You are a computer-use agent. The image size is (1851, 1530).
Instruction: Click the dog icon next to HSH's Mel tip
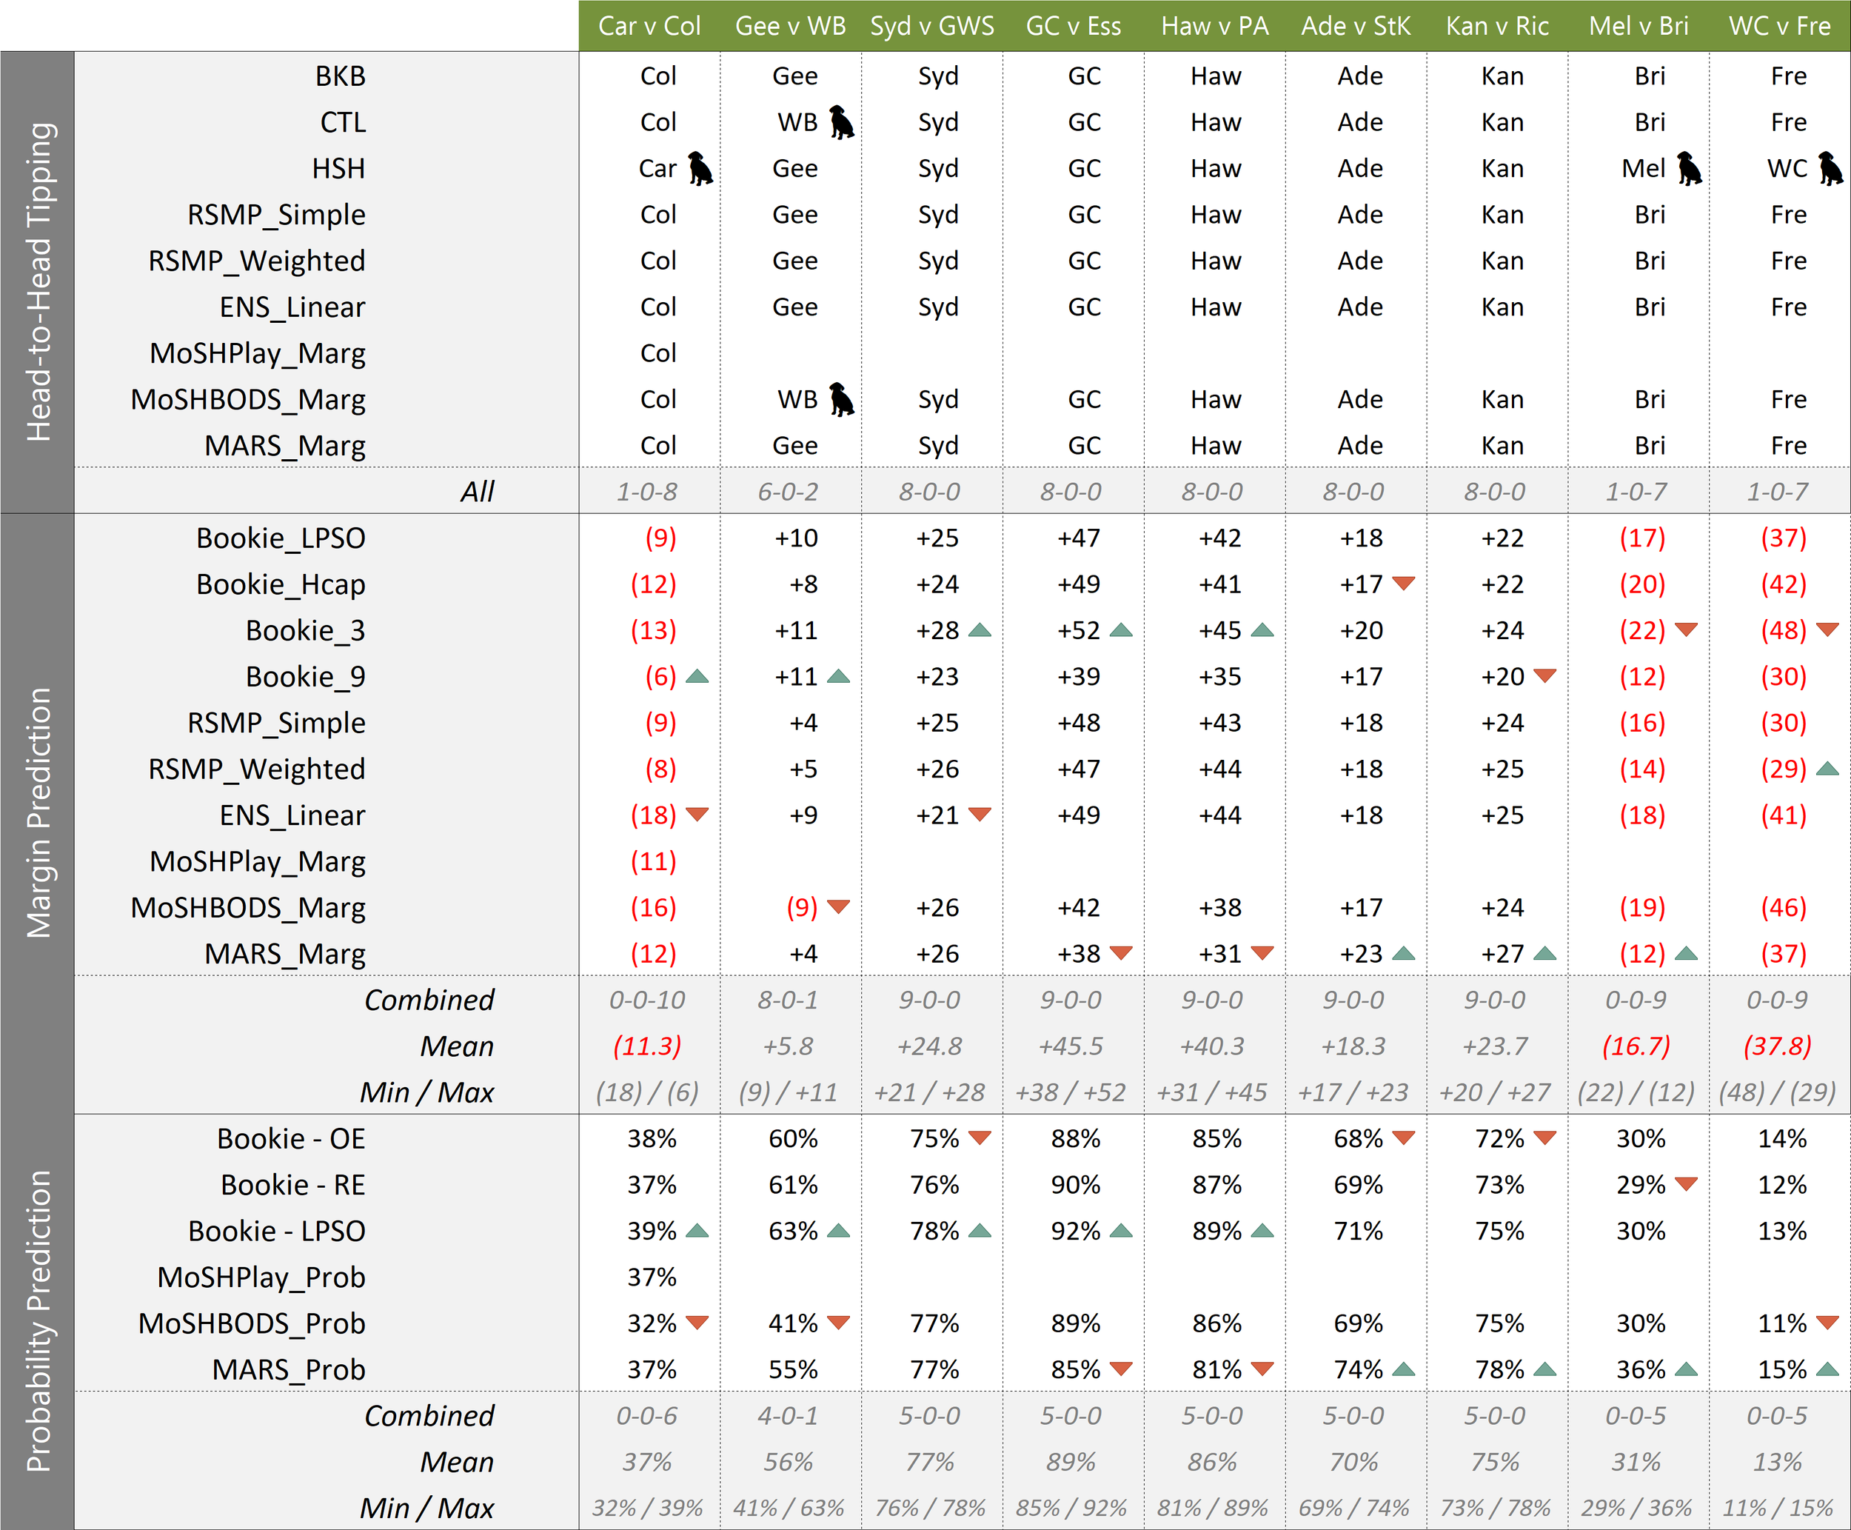point(1689,167)
